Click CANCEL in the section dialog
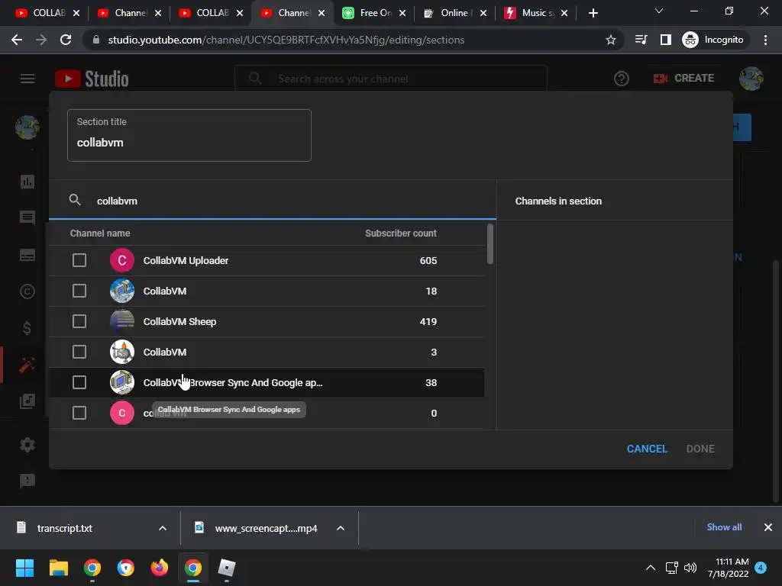 coord(647,449)
